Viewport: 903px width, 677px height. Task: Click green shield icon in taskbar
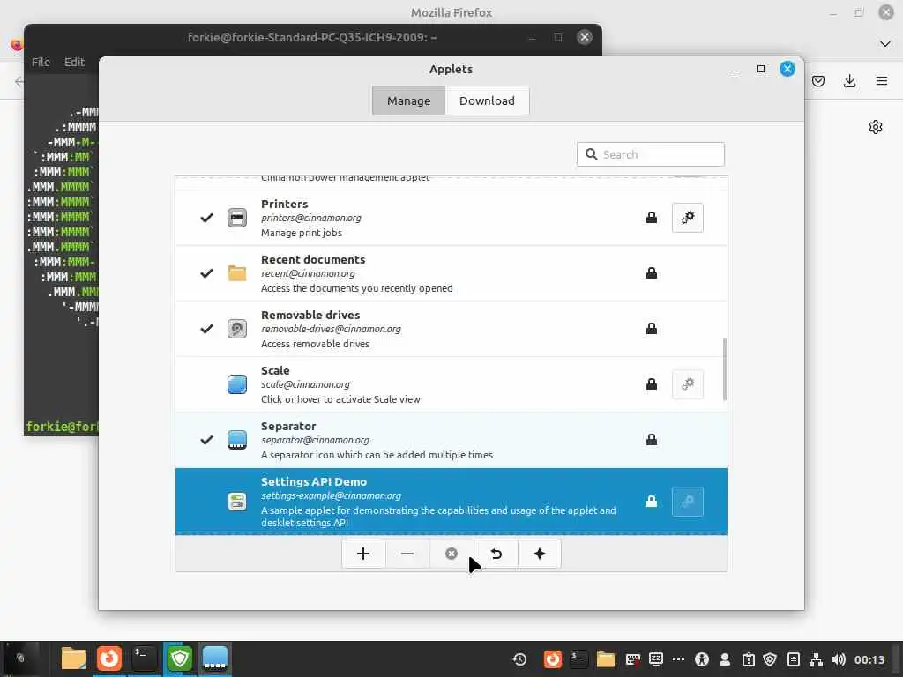point(180,658)
